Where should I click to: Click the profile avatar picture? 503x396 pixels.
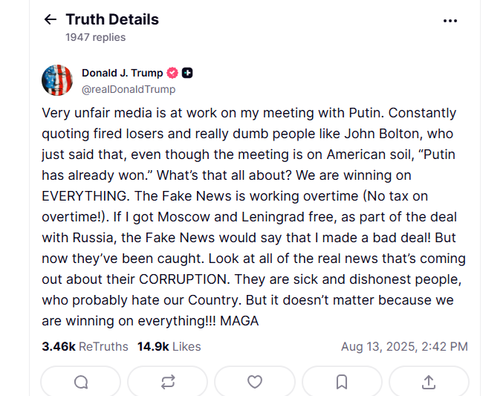(x=57, y=80)
